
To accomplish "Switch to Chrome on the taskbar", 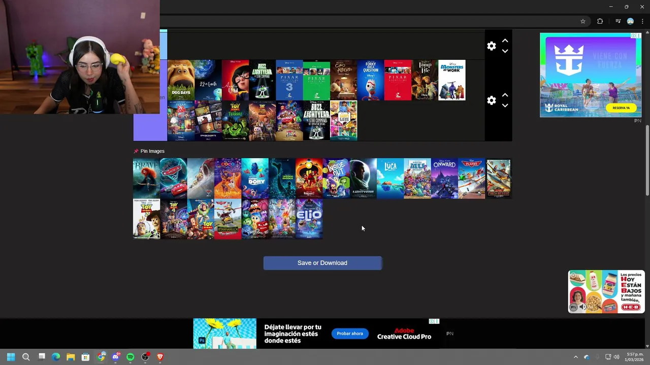I will click(101, 357).
